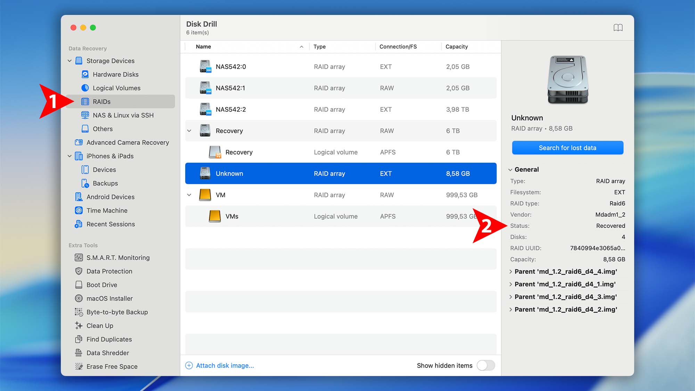Select the VMs logical volume row
The width and height of the screenshot is (695, 391).
point(341,216)
